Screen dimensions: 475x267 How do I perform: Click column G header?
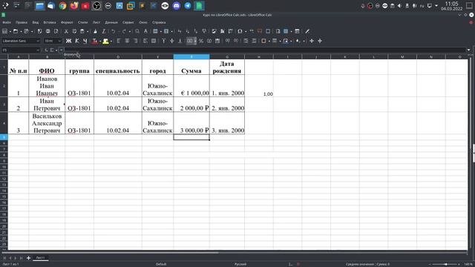click(x=227, y=57)
